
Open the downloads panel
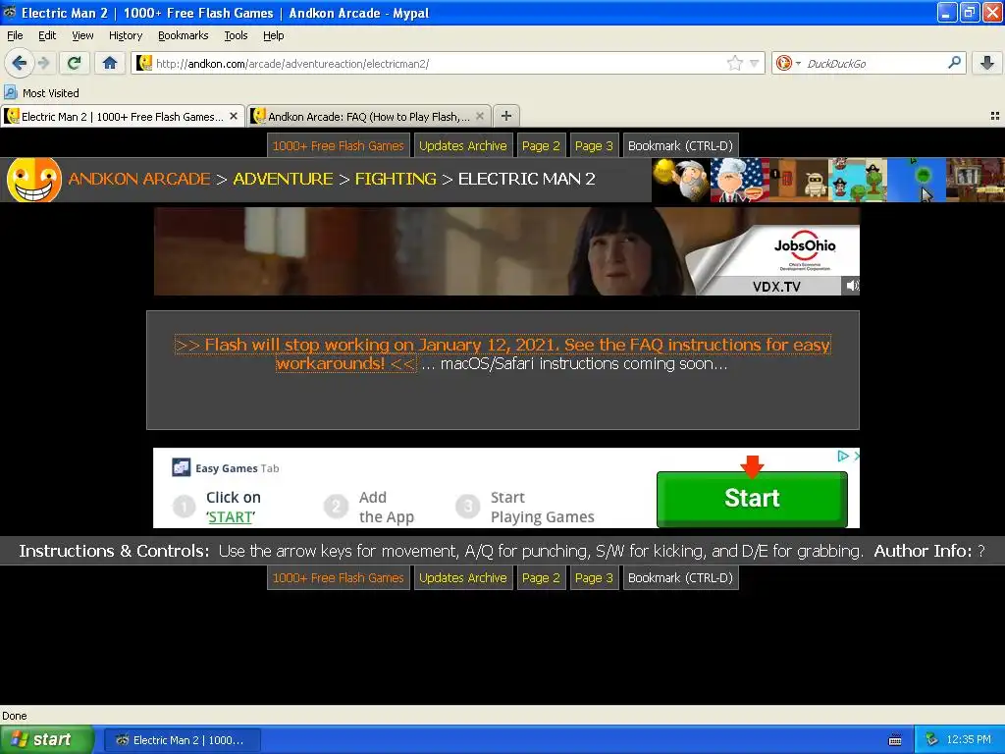coord(987,63)
